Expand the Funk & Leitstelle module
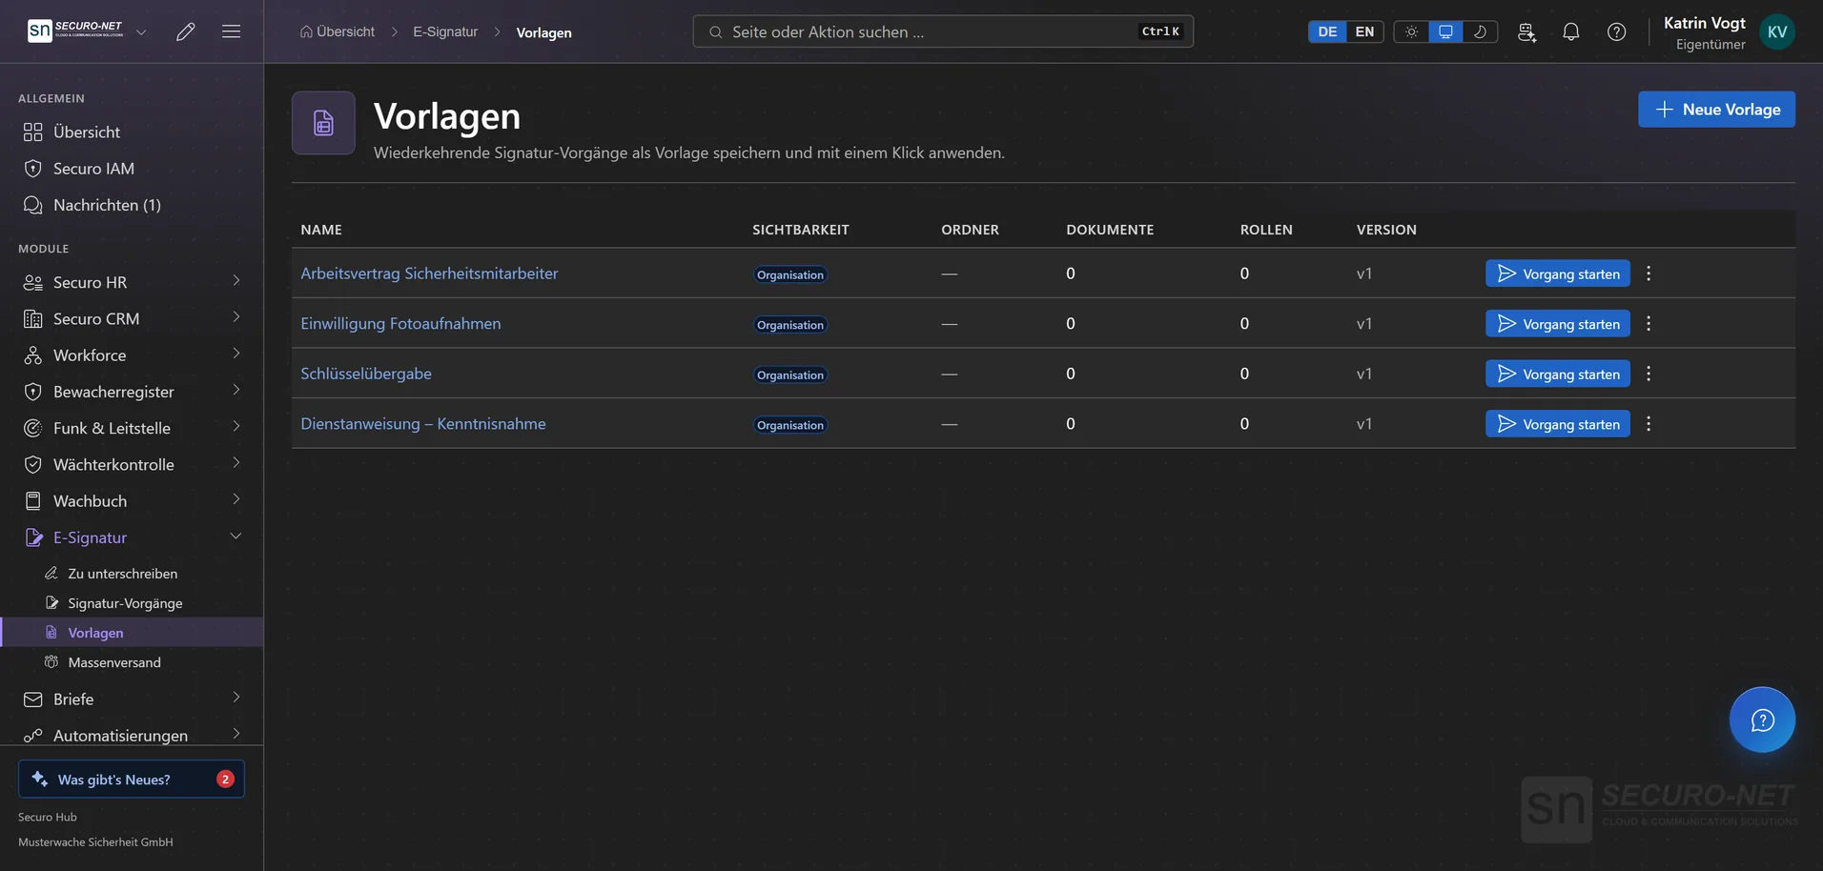1823x871 pixels. 132,428
